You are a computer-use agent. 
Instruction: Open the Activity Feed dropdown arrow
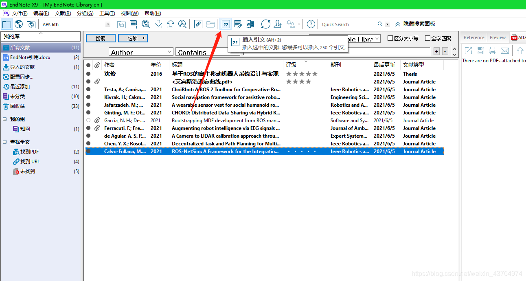(x=299, y=24)
